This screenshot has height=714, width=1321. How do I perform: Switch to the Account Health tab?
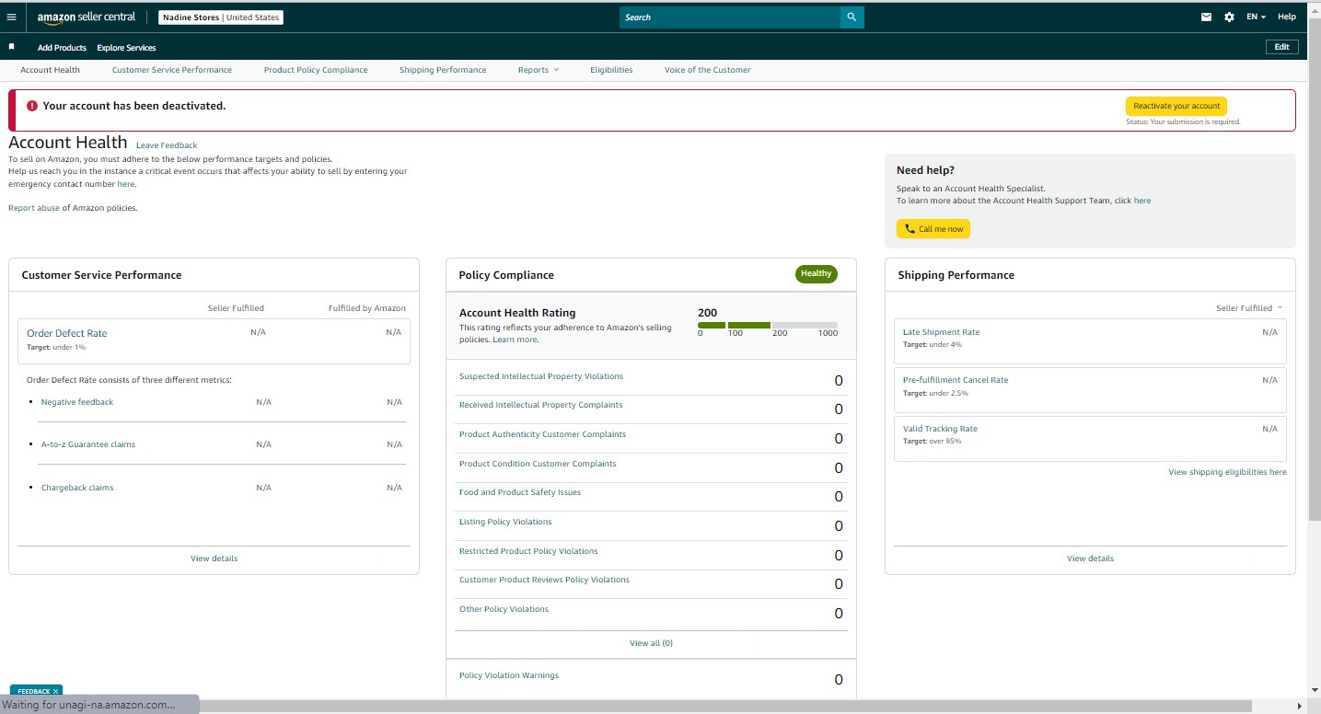(x=51, y=70)
